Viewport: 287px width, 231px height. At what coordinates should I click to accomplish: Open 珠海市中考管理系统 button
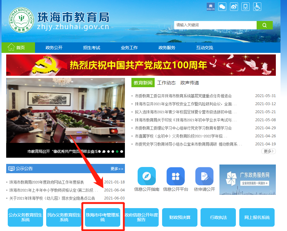(x=103, y=217)
